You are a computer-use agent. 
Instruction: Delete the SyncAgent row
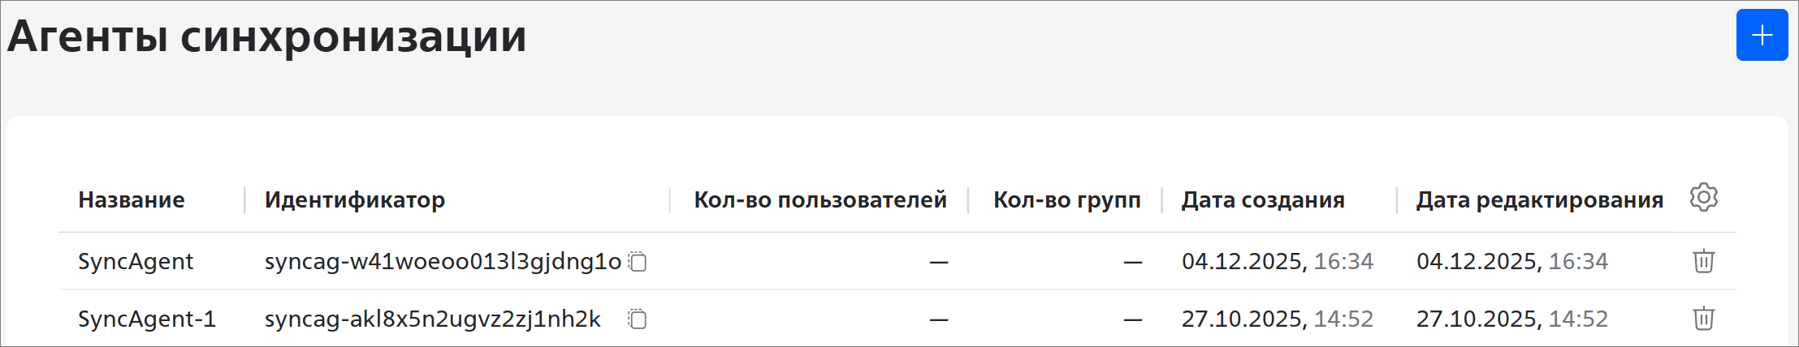pyautogui.click(x=1703, y=262)
